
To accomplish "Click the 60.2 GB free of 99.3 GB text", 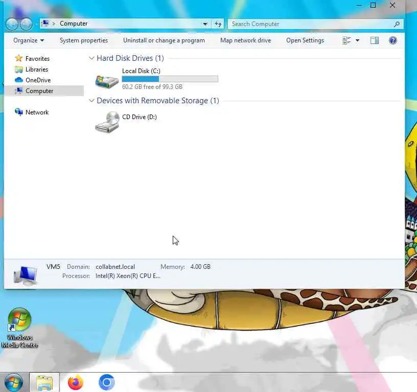I will [x=152, y=87].
